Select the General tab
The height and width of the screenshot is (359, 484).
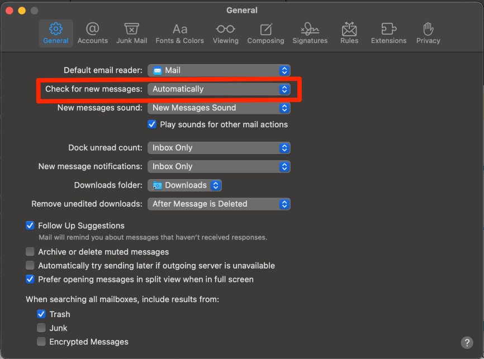(55, 33)
